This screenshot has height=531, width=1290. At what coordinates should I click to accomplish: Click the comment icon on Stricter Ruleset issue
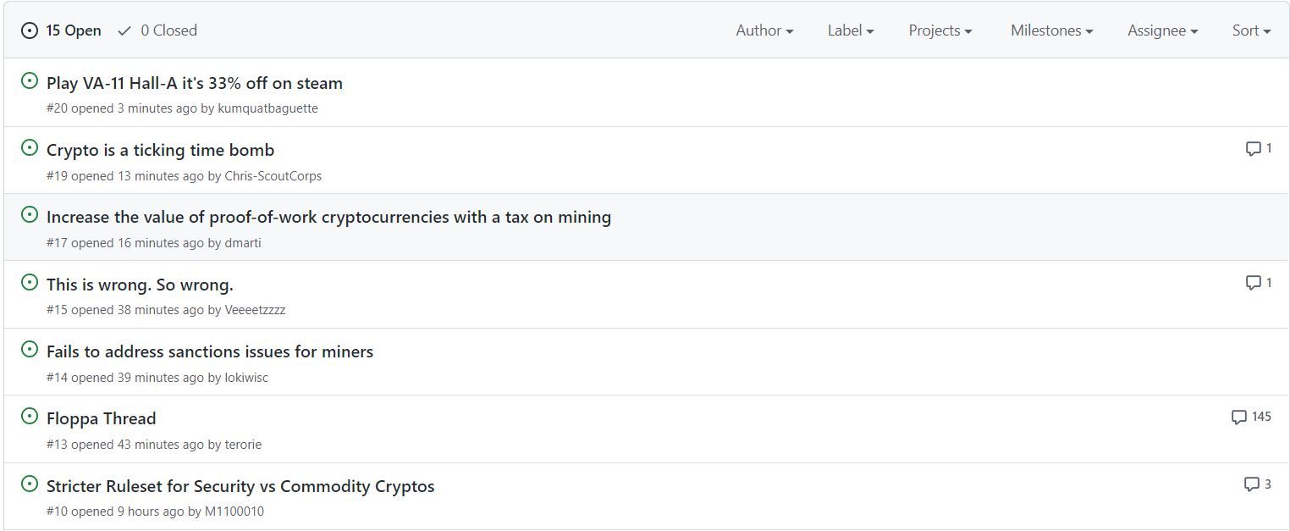(1251, 484)
